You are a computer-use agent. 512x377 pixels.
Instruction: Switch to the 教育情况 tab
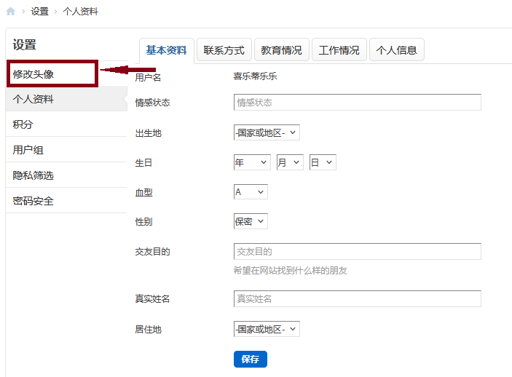281,50
